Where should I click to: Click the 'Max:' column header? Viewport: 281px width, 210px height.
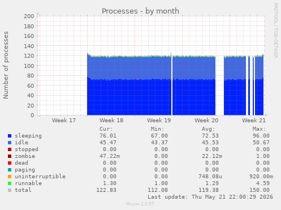coord(260,129)
